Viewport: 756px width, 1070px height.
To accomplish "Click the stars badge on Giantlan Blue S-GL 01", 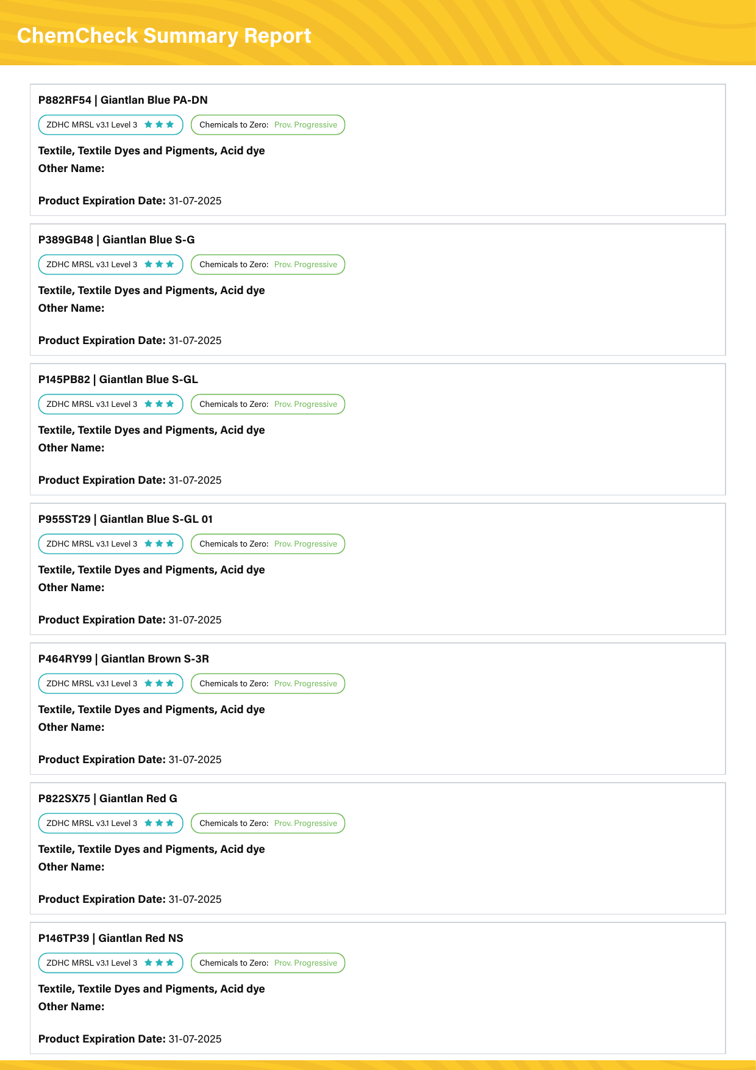I will [x=159, y=544].
